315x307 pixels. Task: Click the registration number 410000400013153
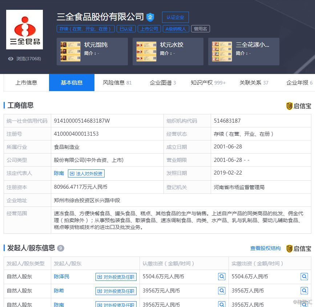(76, 134)
